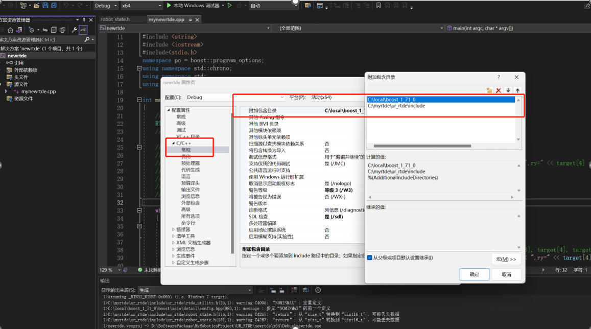Move include line down with down-arrow icon

tap(508, 90)
